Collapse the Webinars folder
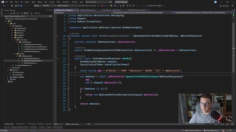Screen dimensions: 236x132 coord(12,37)
